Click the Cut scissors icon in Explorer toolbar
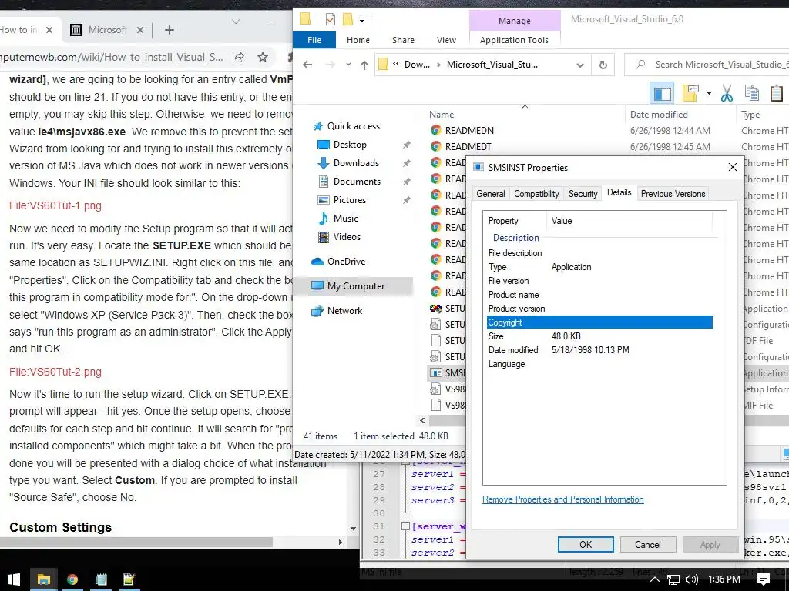Screen dimensions: 789x591 coord(727,93)
